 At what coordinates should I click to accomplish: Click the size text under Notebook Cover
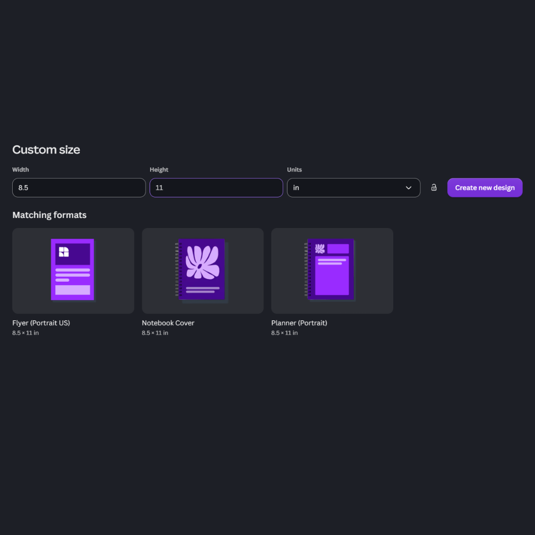click(155, 333)
